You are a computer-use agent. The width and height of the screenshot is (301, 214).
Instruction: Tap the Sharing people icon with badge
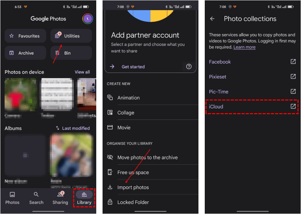pyautogui.click(x=61, y=194)
